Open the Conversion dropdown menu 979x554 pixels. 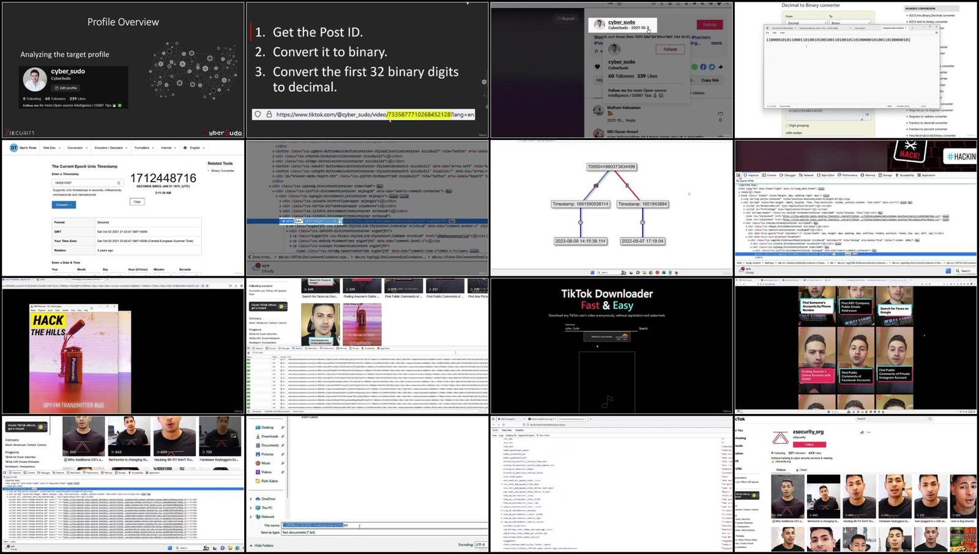tap(77, 148)
